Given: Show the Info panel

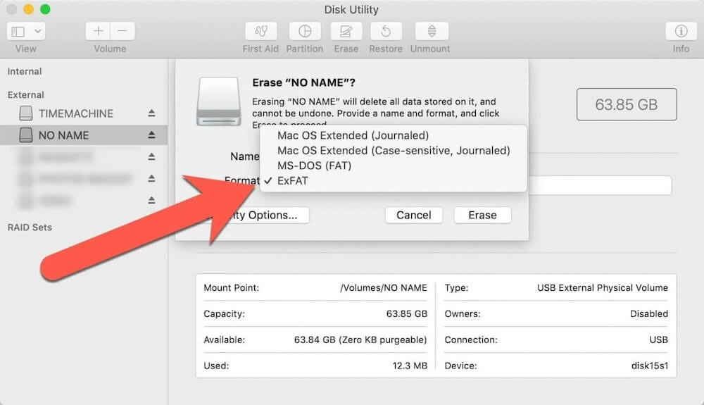Looking at the screenshot, I should (x=681, y=31).
